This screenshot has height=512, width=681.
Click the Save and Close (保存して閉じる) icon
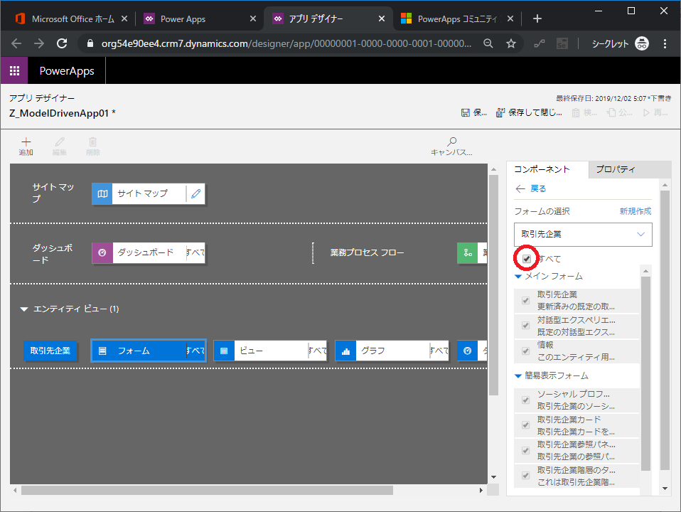tap(500, 113)
